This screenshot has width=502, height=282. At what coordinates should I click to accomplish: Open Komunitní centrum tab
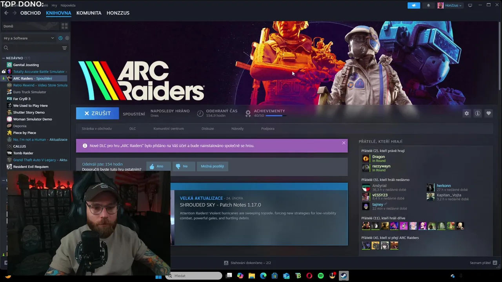(x=169, y=128)
